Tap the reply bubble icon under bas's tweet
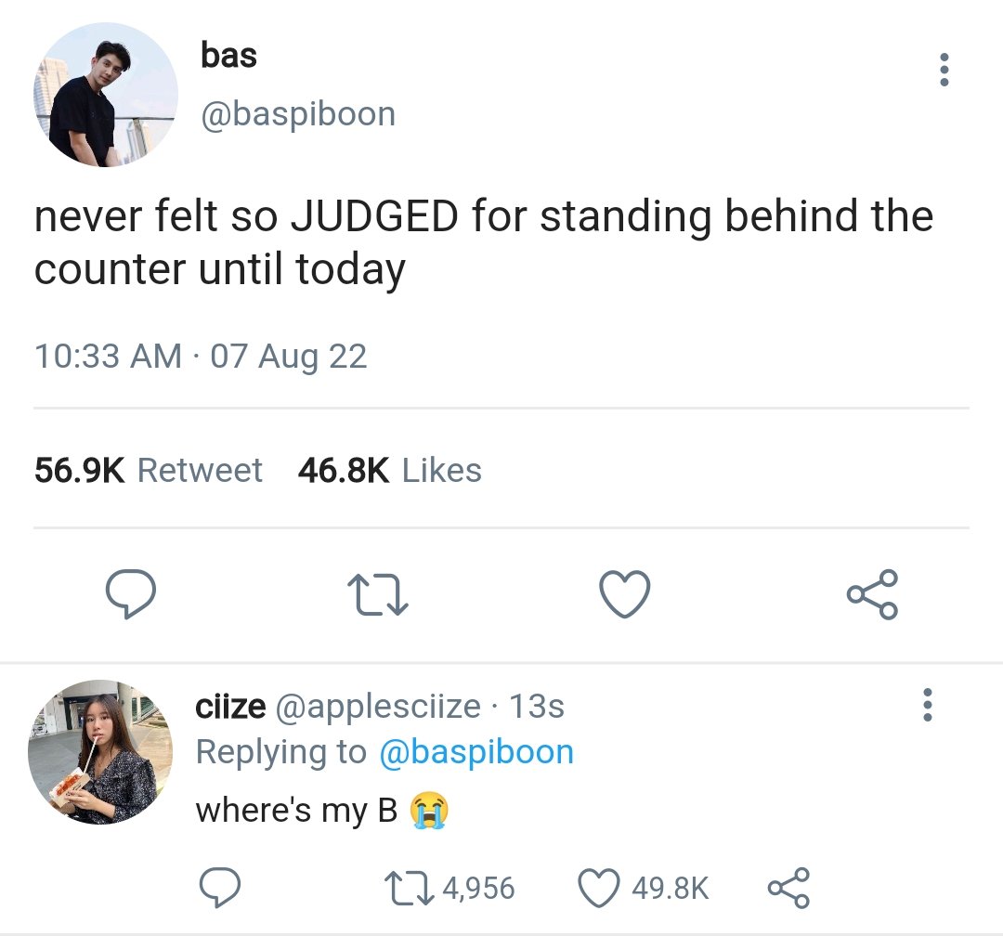 point(131,593)
